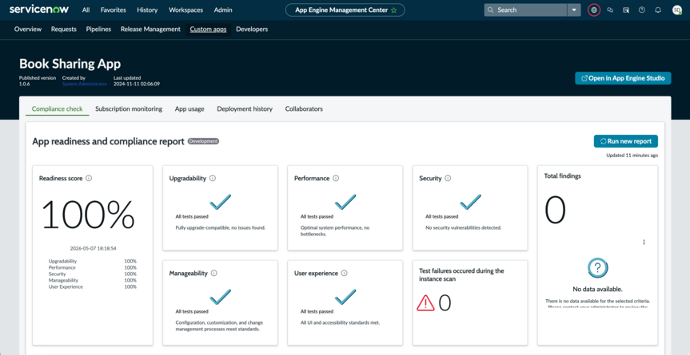Open the Workspaces menu
The height and width of the screenshot is (355, 690).
pyautogui.click(x=185, y=10)
